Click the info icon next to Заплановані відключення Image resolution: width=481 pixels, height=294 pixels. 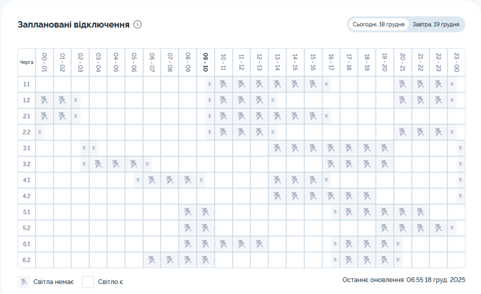point(138,24)
